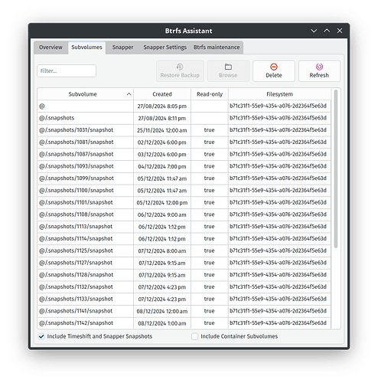Focus the Filter text field
Image resolution: width=378 pixels, height=383 pixels.
pyautogui.click(x=67, y=70)
